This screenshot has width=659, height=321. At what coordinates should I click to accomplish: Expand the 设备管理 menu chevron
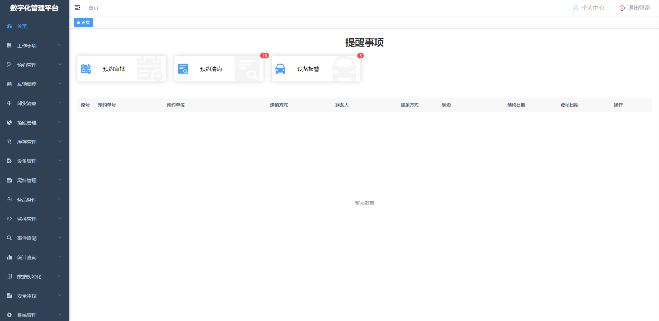[60, 160]
